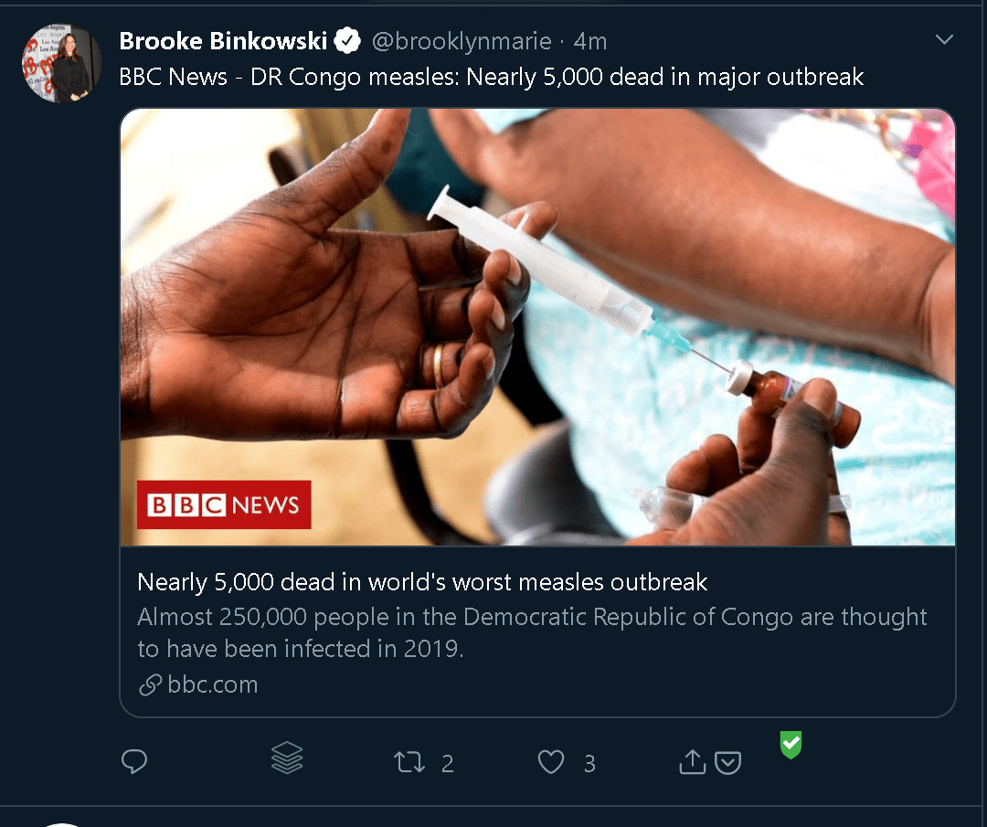This screenshot has width=987, height=827.
Task: Expand the tweet options chevron menu
Action: click(944, 39)
